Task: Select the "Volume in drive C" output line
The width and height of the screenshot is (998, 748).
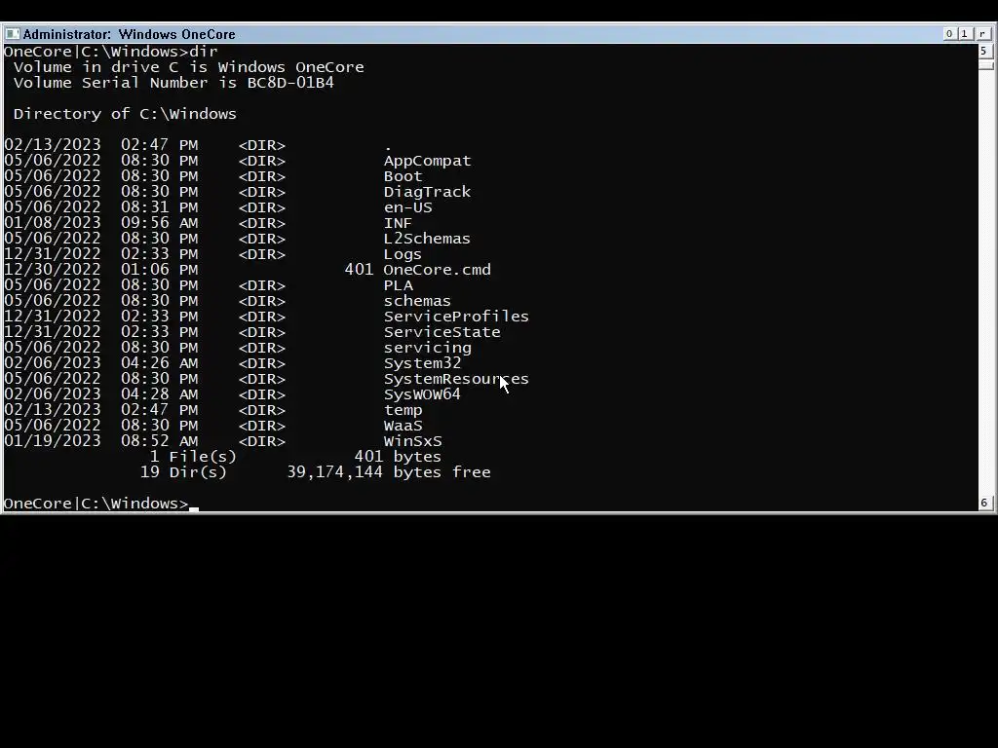Action: [x=188, y=67]
